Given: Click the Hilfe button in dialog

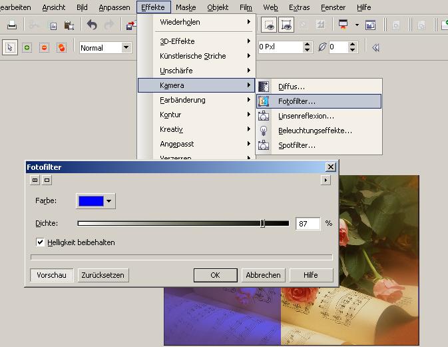Looking at the screenshot, I should coord(311,275).
